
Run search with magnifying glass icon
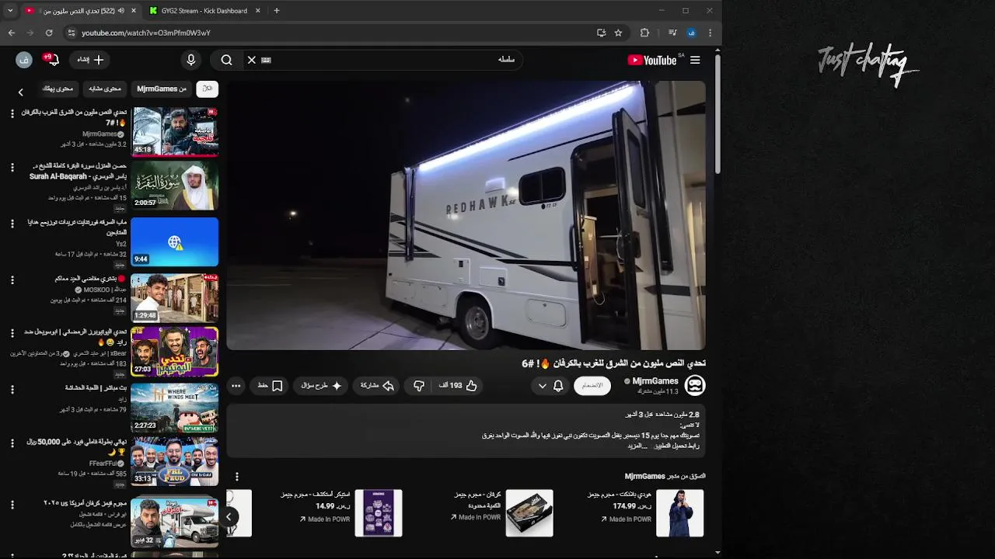point(226,60)
